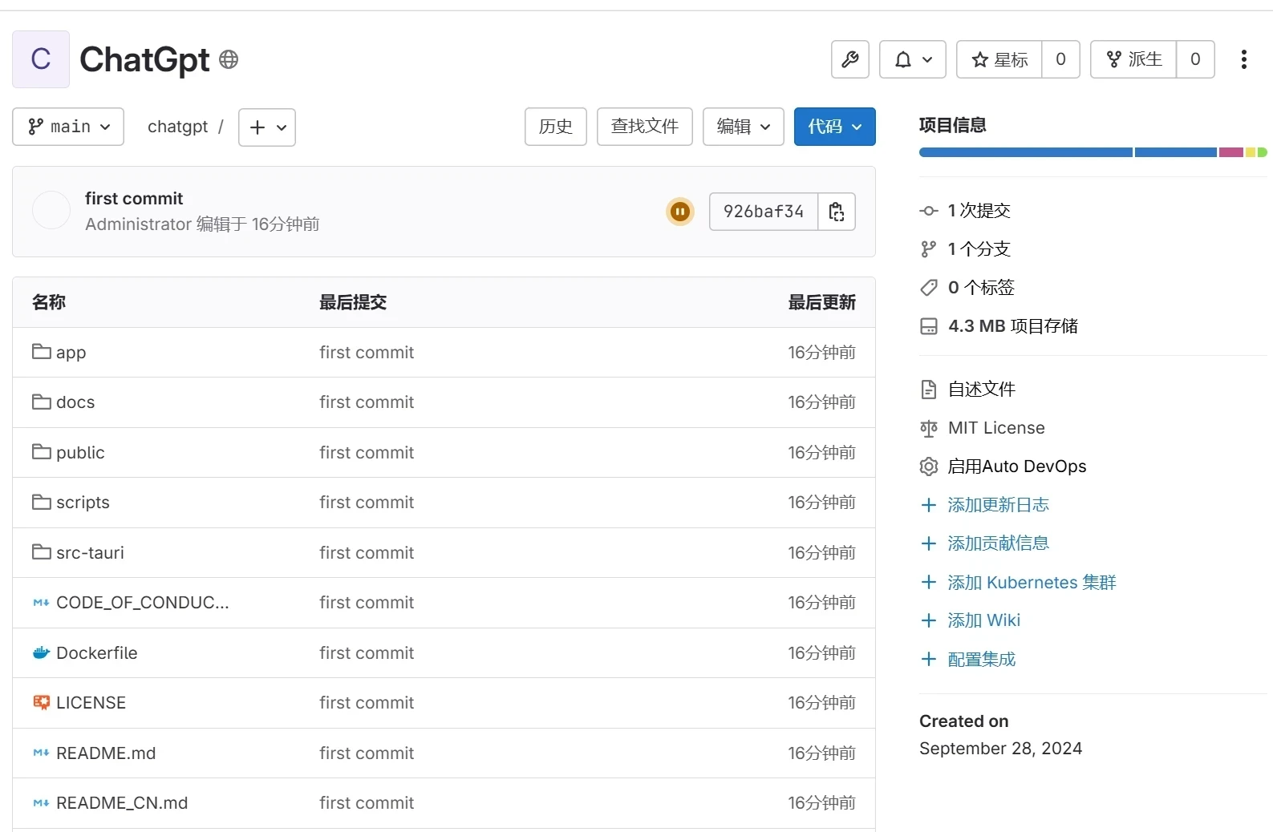Fork the project using 派生 button
Viewport: 1273px width, 832px height.
(1133, 59)
